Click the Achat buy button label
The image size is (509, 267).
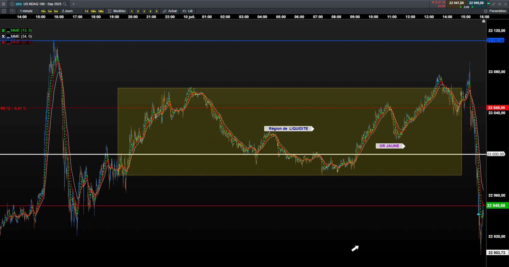[172, 11]
